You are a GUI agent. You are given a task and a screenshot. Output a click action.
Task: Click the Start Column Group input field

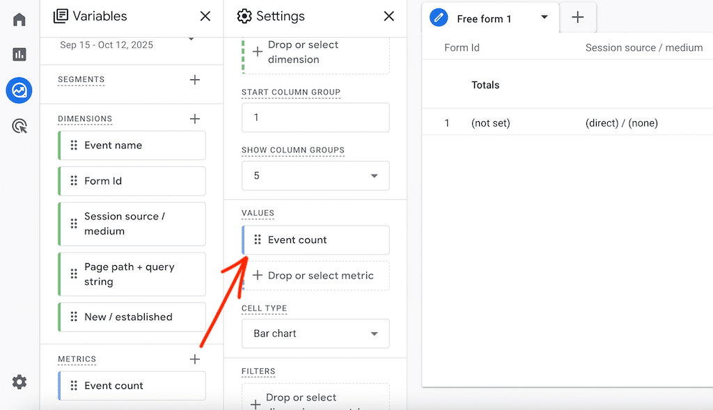pyautogui.click(x=315, y=118)
